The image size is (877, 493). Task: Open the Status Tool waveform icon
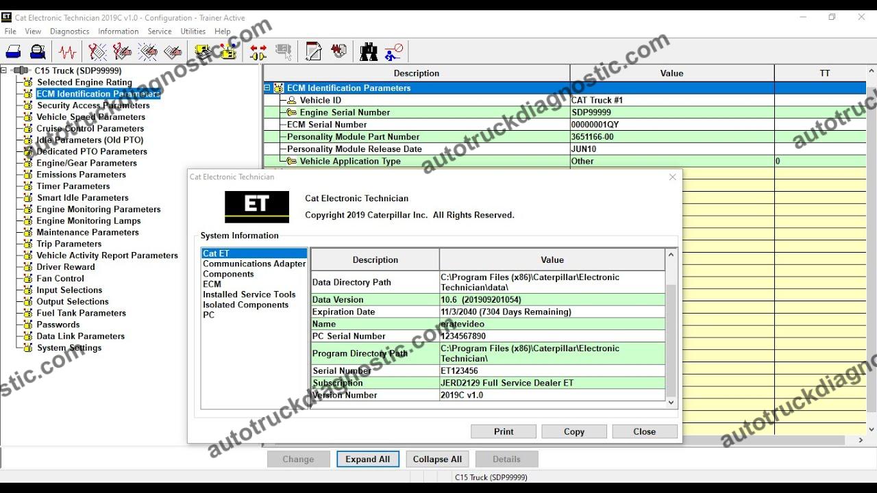coord(67,52)
